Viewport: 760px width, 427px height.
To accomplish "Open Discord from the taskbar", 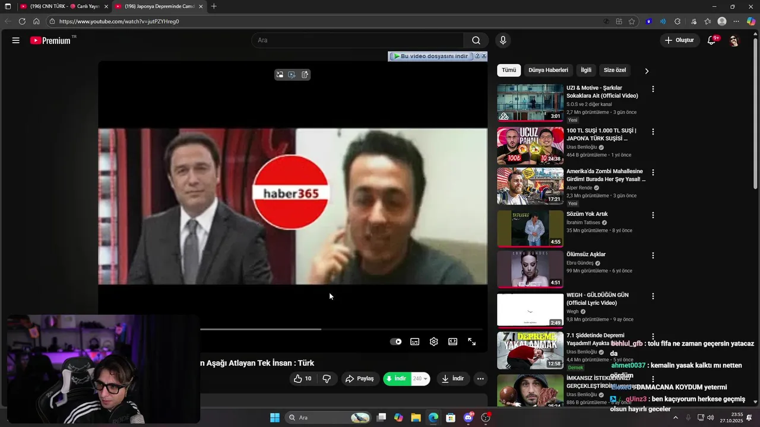I will point(468,418).
